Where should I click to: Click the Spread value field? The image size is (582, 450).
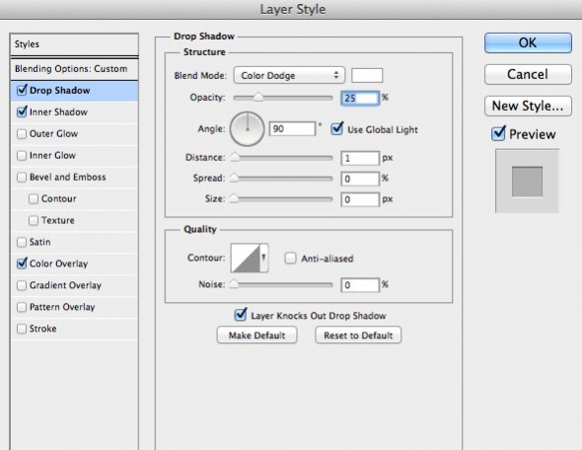pyautogui.click(x=360, y=179)
